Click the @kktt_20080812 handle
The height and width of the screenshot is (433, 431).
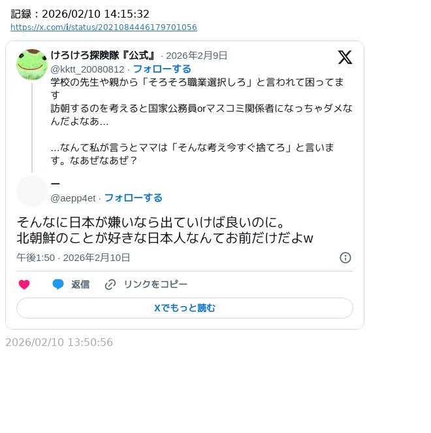click(x=88, y=69)
